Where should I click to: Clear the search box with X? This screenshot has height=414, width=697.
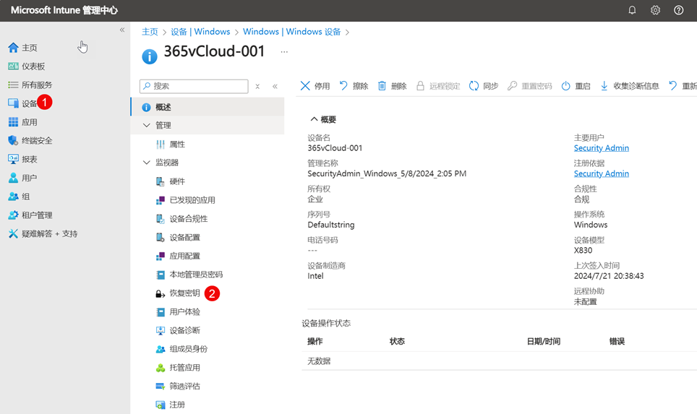click(x=257, y=86)
